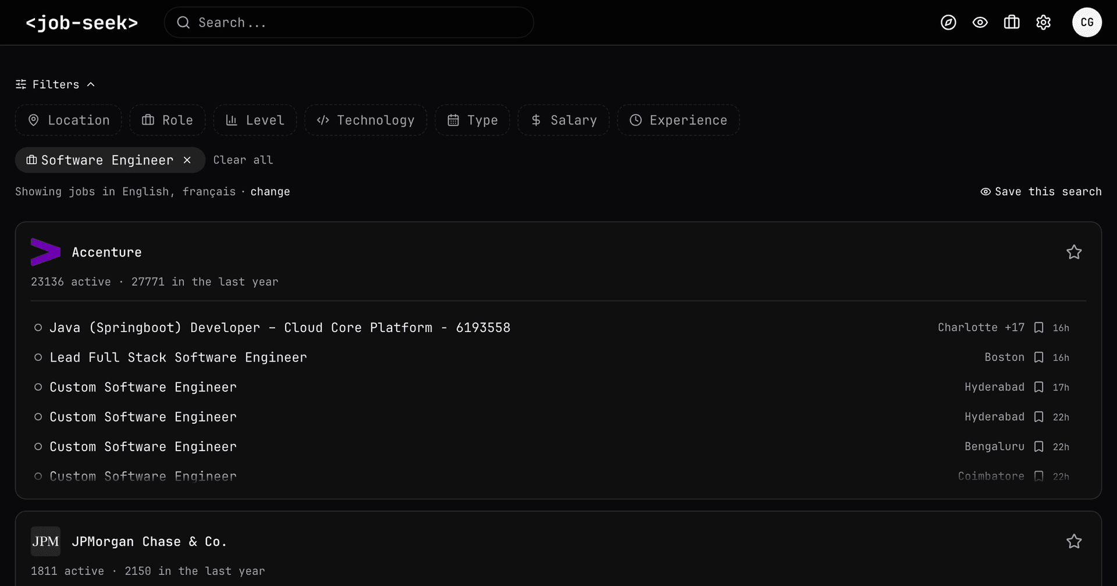Click '23136 active' count for Accenture
This screenshot has width=1117, height=586.
coord(70,282)
